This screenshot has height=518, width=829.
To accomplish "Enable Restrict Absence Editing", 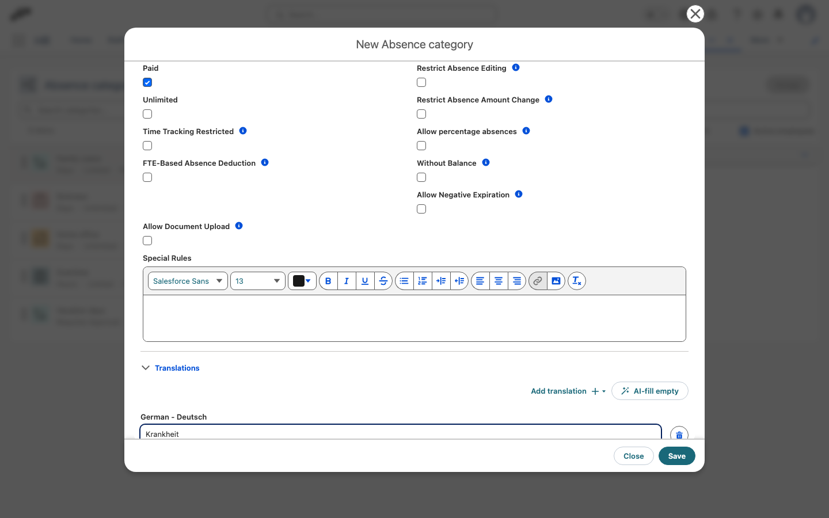I will coord(421,82).
